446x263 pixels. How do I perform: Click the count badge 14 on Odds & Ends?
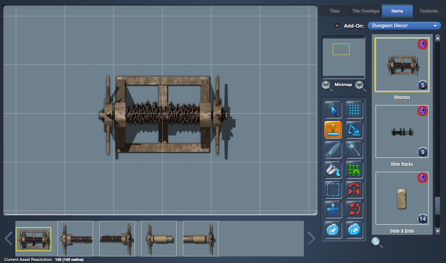423,219
